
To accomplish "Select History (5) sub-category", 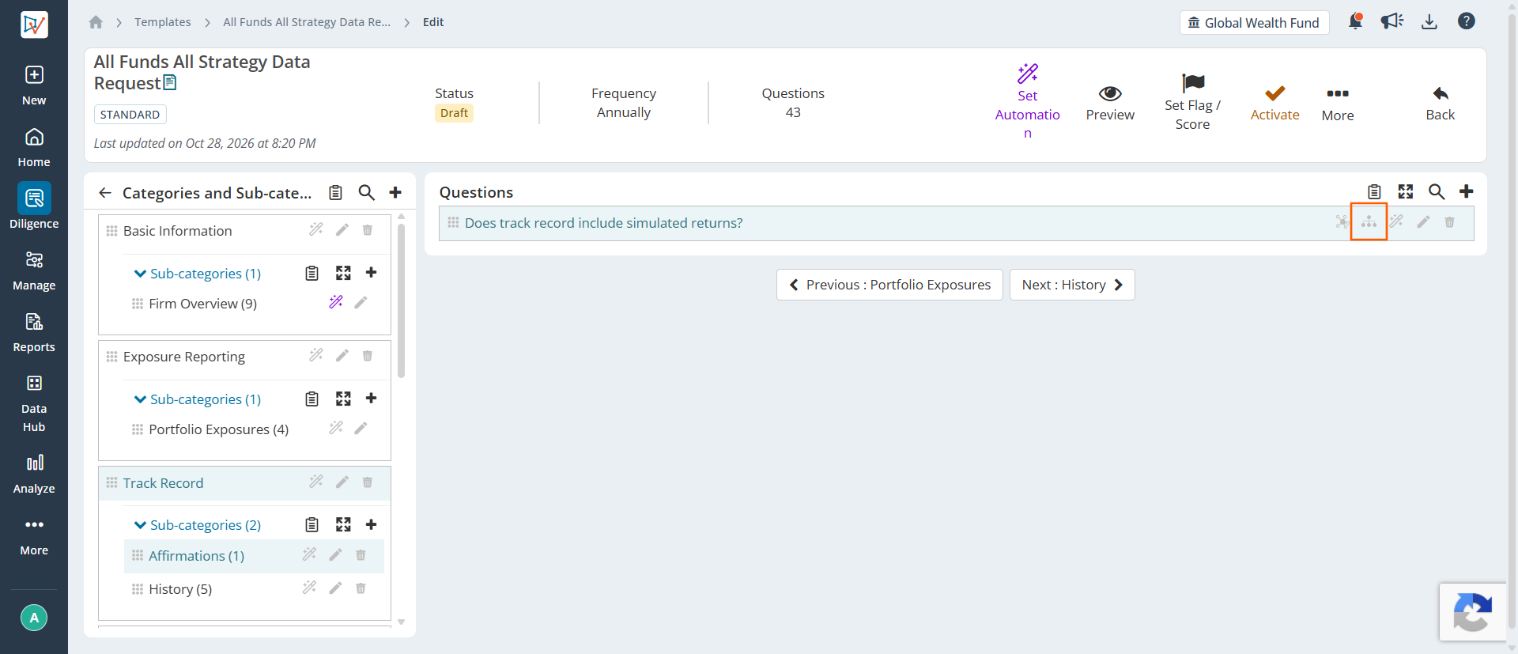I will pos(180,589).
